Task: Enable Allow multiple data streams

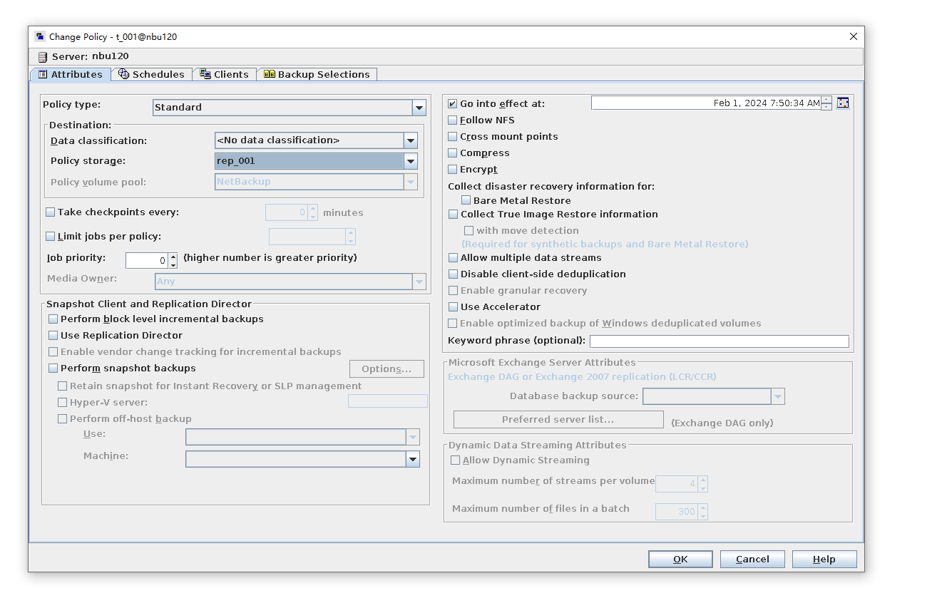Action: [x=454, y=258]
